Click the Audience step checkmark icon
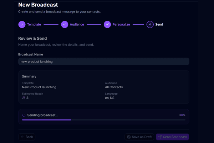 (65, 25)
